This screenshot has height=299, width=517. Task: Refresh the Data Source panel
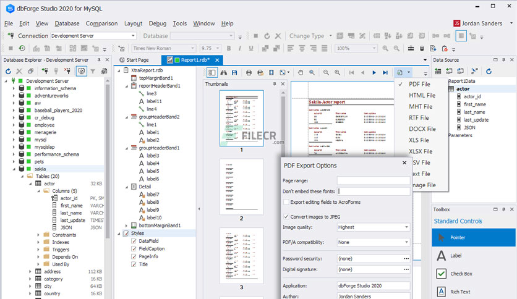coord(489,71)
